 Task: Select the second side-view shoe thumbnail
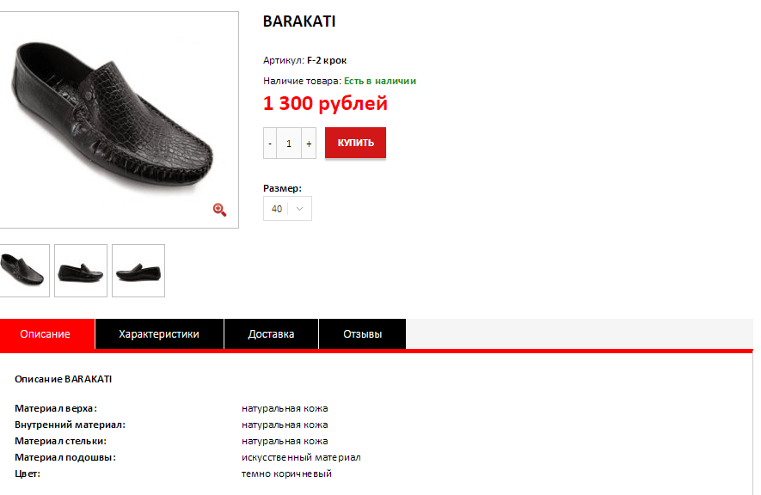point(81,271)
